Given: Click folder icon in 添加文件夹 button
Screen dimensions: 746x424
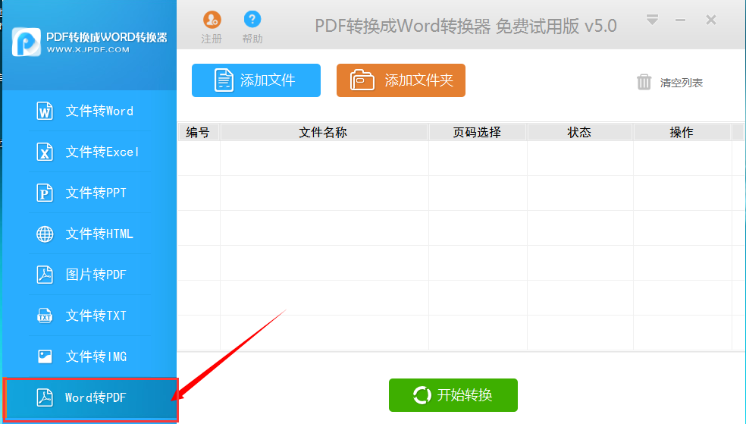Looking at the screenshot, I should [x=362, y=80].
